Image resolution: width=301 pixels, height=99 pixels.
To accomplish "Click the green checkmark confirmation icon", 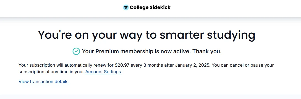I will point(76,51).
